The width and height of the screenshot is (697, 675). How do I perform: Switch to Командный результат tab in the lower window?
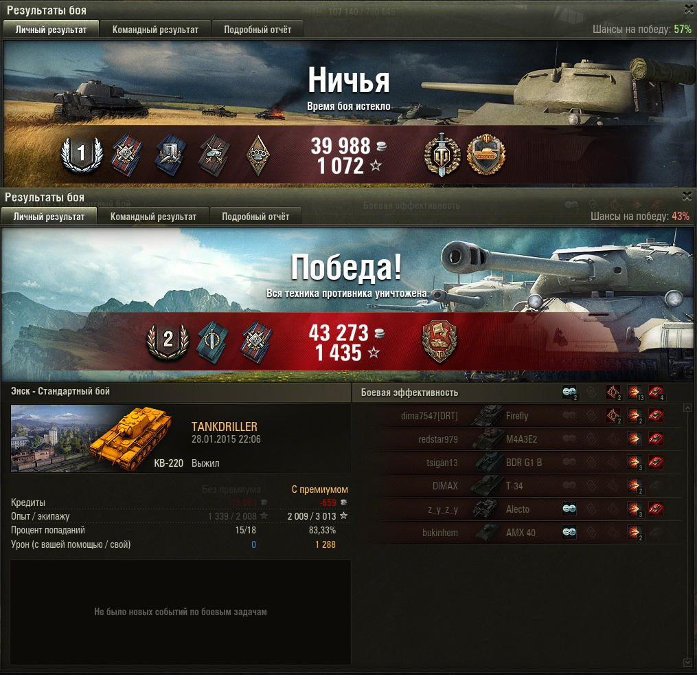[x=153, y=217]
